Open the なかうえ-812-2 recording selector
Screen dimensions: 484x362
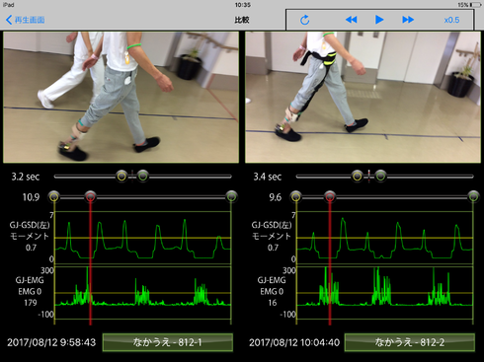tap(410, 342)
